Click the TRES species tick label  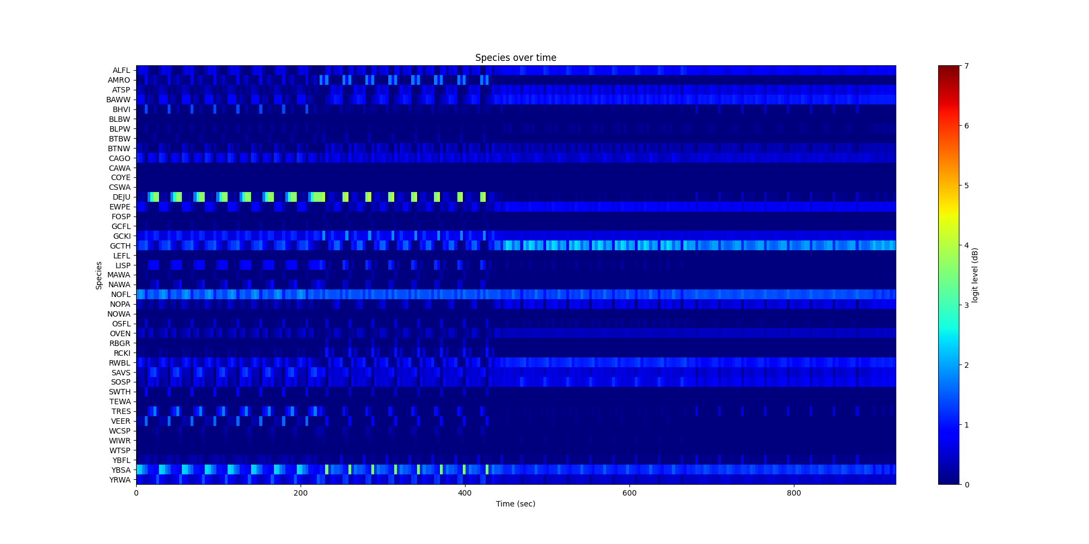click(x=121, y=411)
